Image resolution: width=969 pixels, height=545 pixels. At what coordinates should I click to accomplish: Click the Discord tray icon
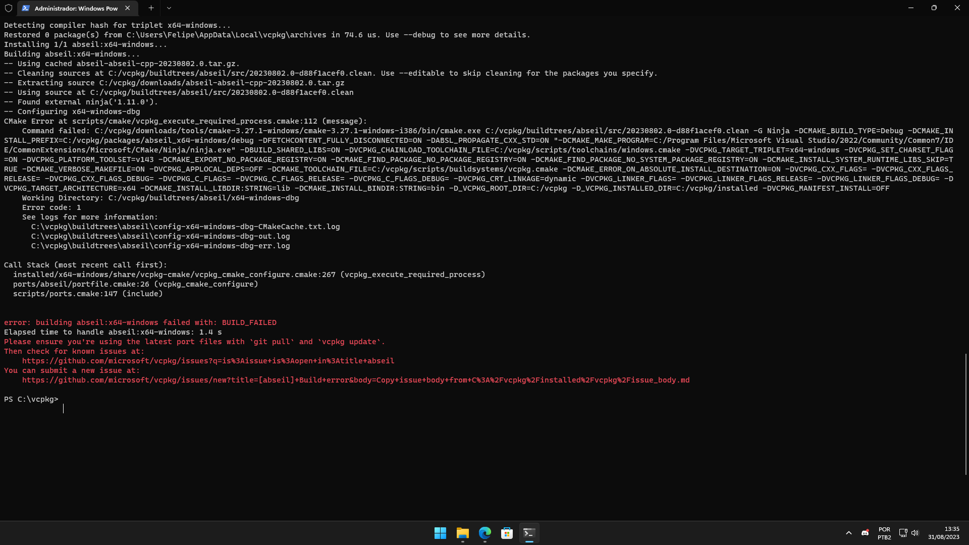point(865,533)
